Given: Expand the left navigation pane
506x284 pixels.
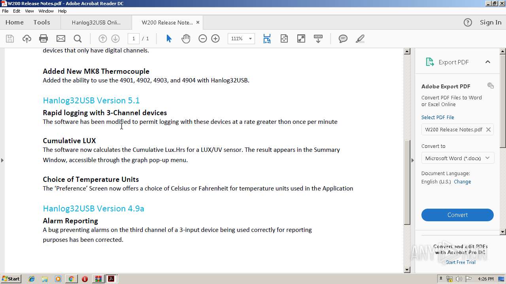Looking at the screenshot, I should point(2,160).
